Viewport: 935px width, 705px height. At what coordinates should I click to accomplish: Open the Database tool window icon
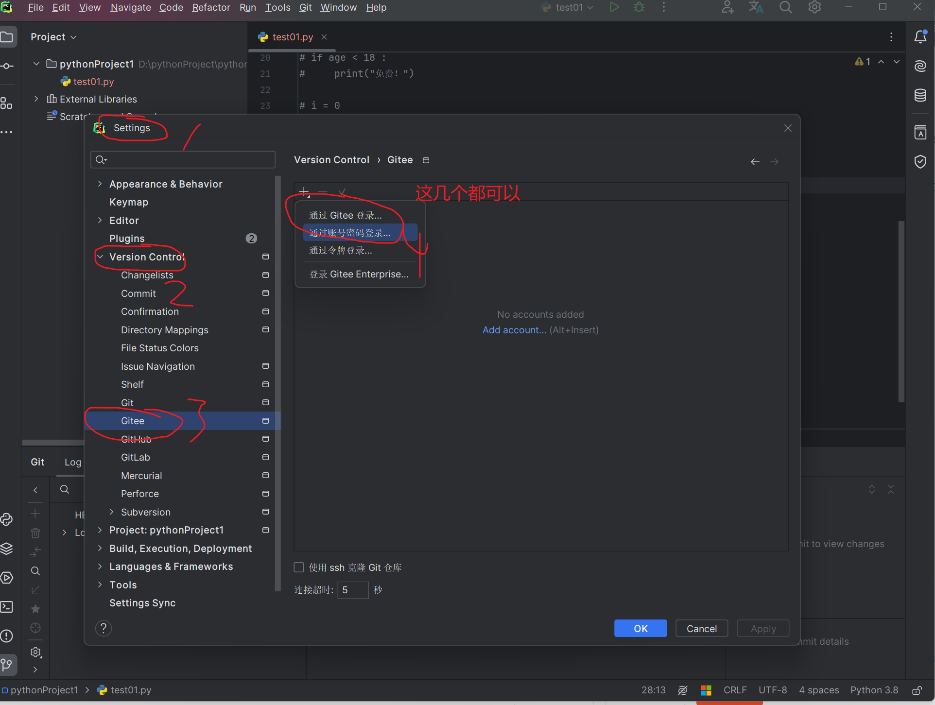(920, 95)
